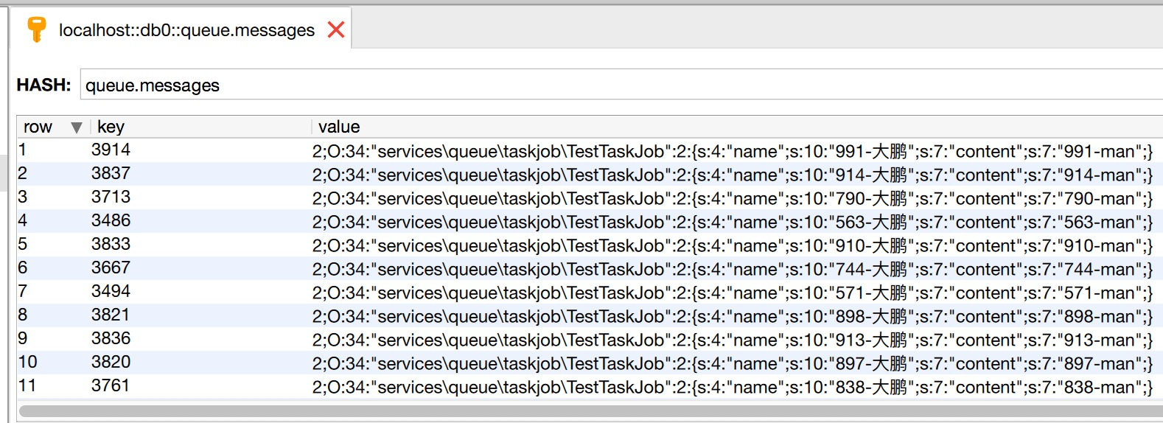The width and height of the screenshot is (1163, 423).
Task: Select key cell 3821
Action: point(111,315)
